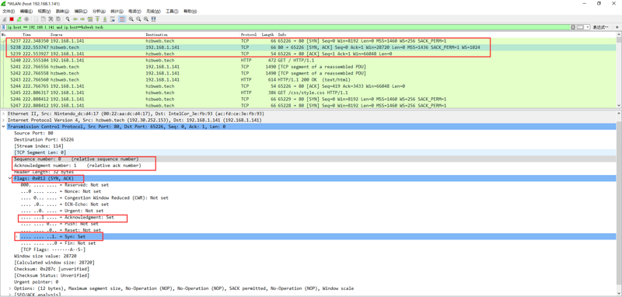Restart the current capture
The height and width of the screenshot is (297, 622).
pos(19,19)
